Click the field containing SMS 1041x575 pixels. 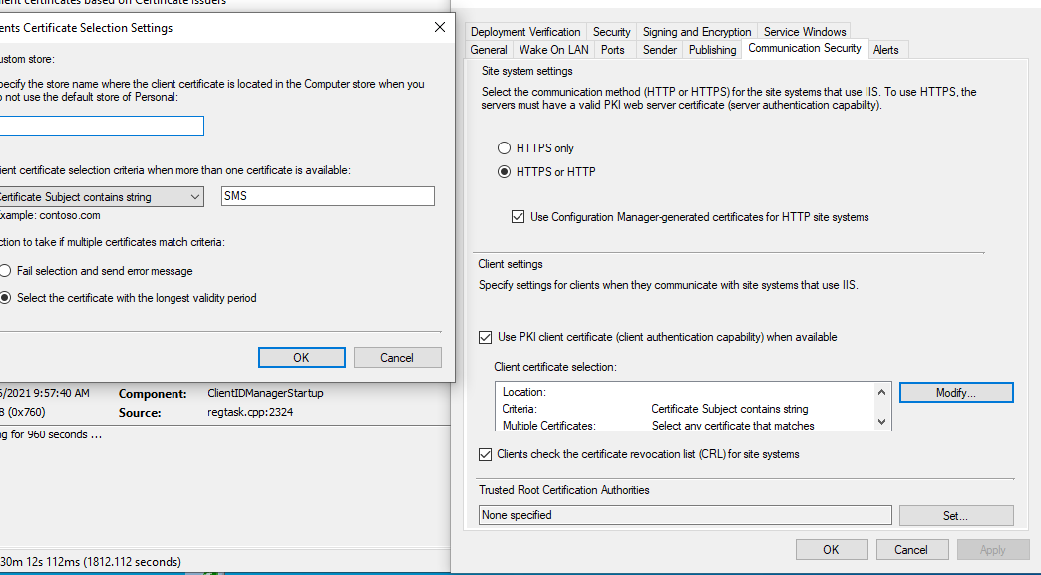(x=327, y=196)
